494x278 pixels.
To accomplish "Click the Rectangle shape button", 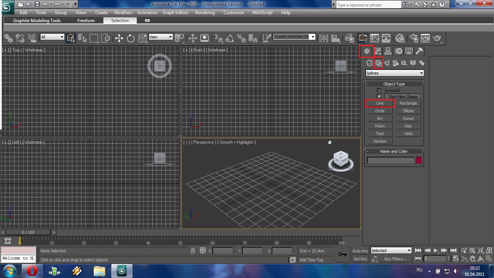I will tap(408, 103).
